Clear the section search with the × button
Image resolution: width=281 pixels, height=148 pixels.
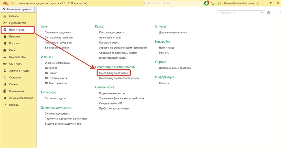(263, 13)
